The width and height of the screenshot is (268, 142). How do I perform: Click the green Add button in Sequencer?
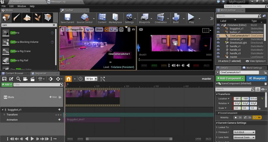[x=7, y=85]
